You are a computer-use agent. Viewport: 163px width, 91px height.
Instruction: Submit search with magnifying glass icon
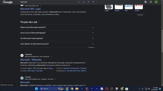coord(93,2)
